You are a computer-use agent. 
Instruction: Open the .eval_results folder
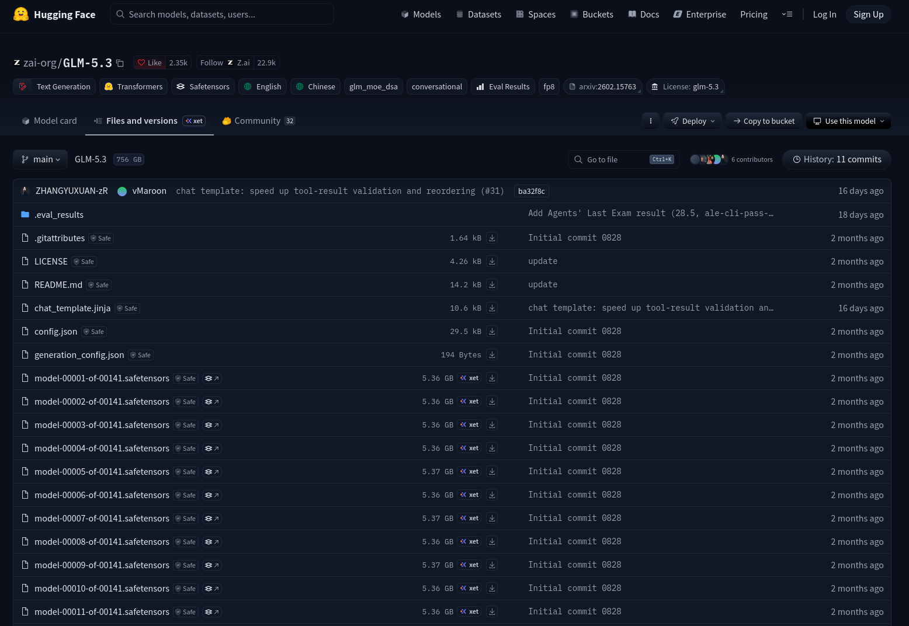[x=59, y=215]
